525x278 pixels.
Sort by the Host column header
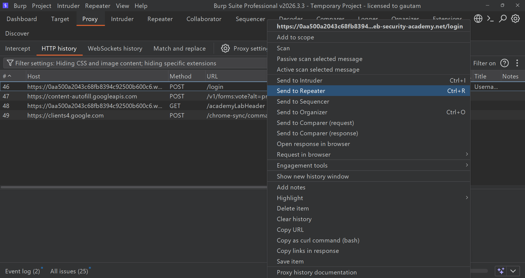point(97,76)
